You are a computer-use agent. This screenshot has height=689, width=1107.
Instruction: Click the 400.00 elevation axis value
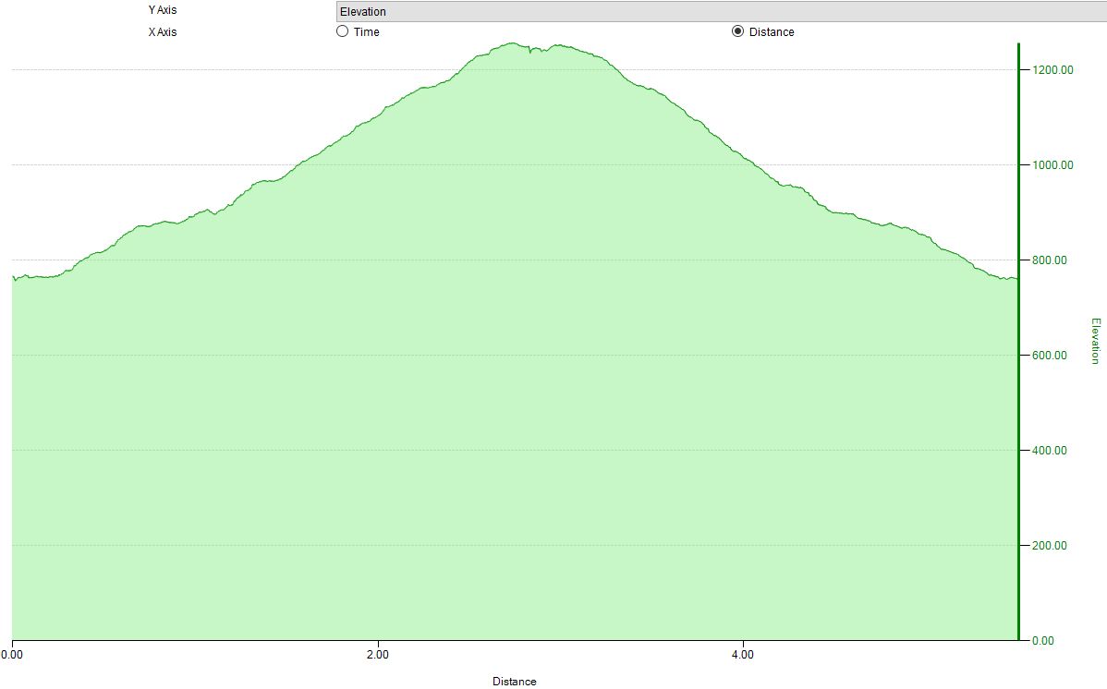point(1050,450)
